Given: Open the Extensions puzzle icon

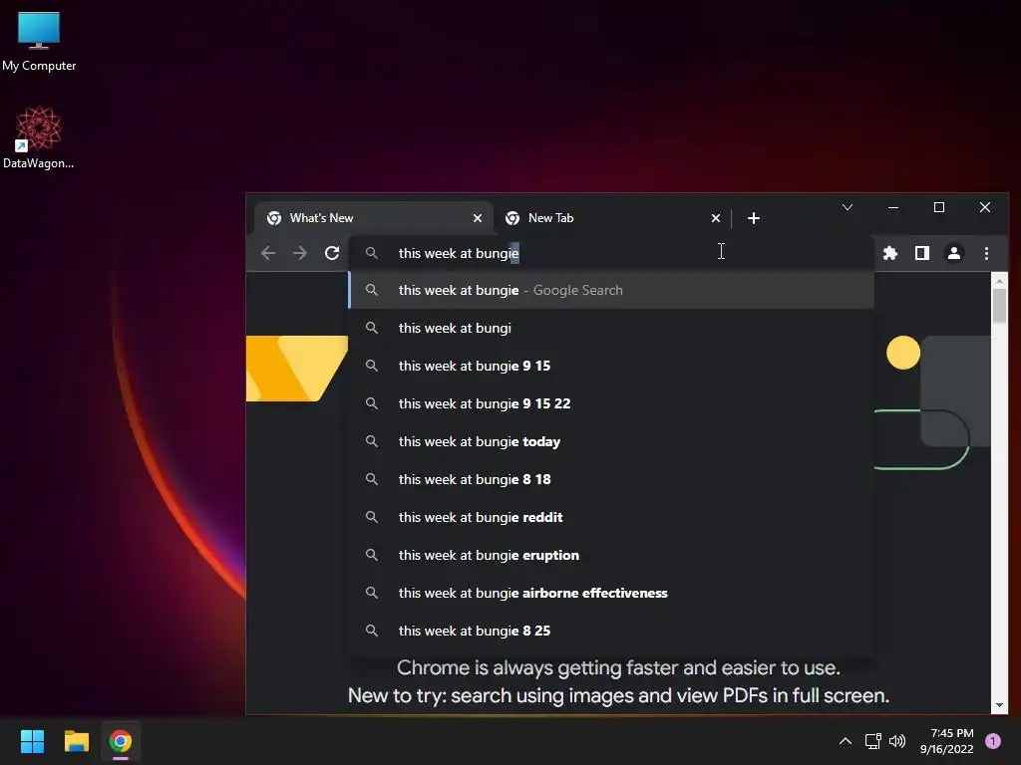Looking at the screenshot, I should [x=890, y=253].
